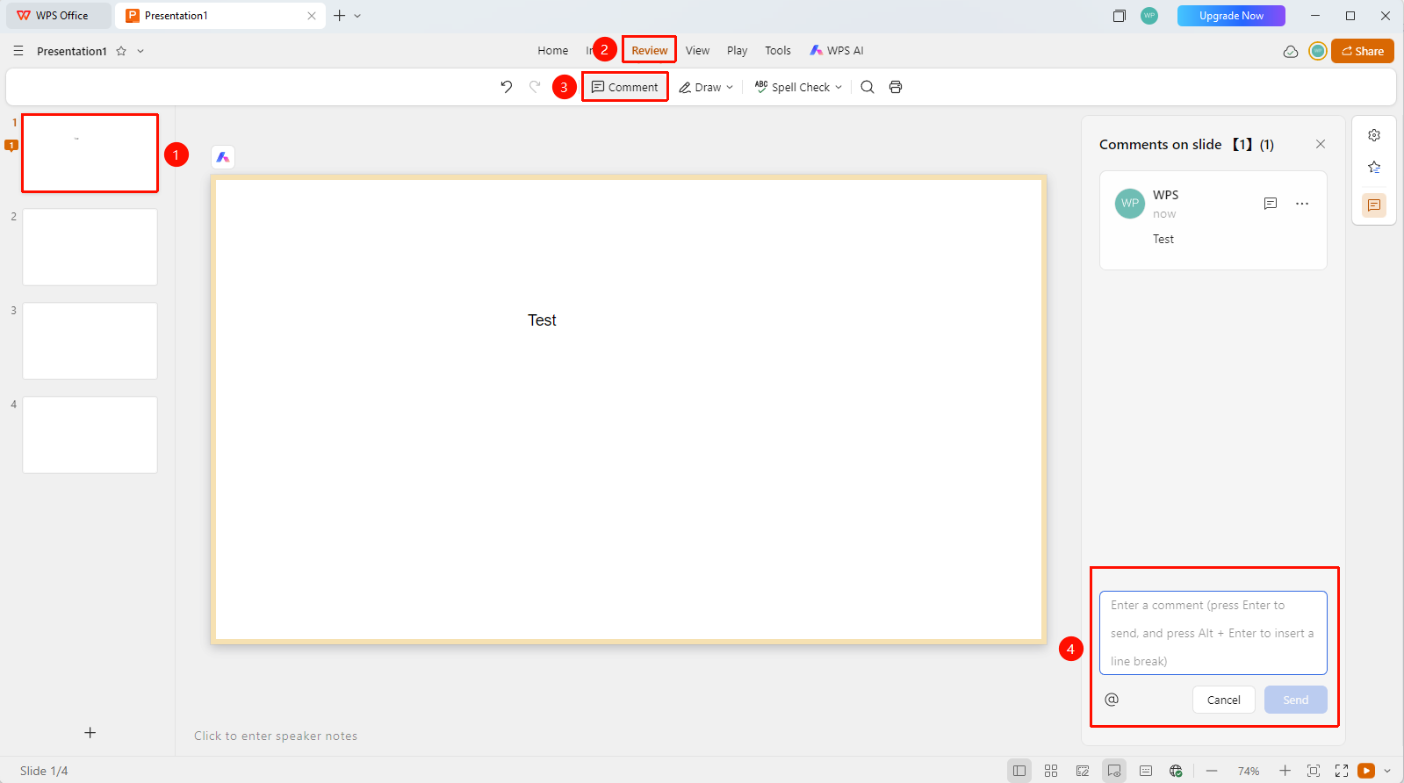Open the settings gear in the right sidebar

point(1374,135)
